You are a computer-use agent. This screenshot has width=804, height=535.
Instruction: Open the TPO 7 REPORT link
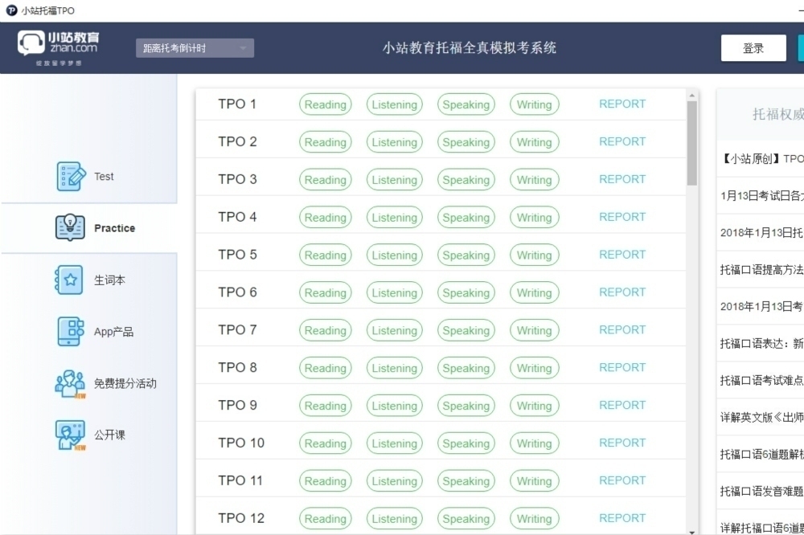coord(622,330)
